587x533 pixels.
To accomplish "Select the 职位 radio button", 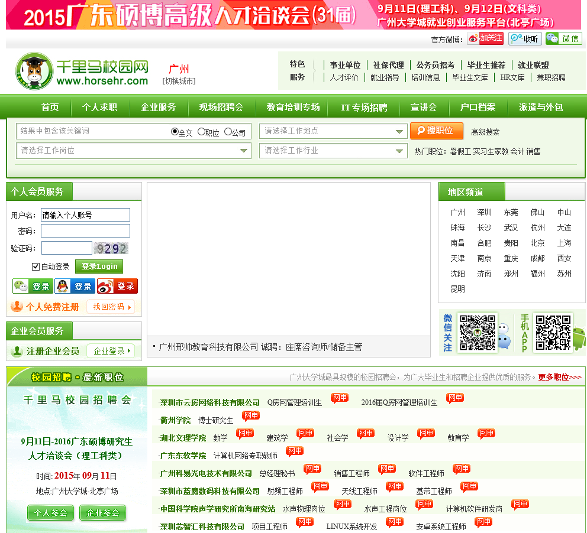I will tap(201, 132).
